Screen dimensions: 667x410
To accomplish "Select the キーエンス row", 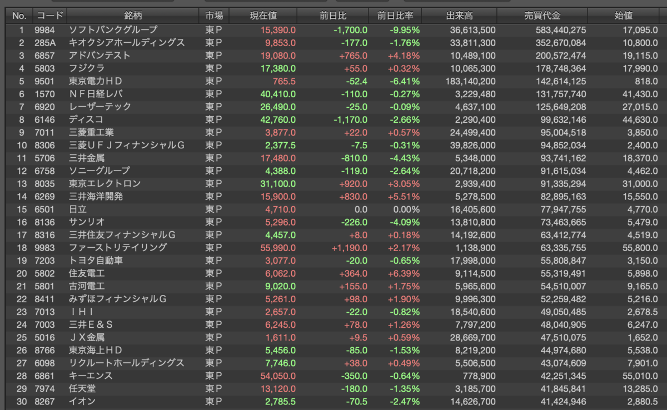I will 333,376.
